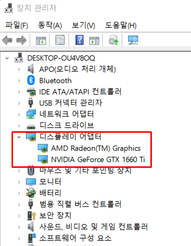Screen dimensions: 191x246
Task: Select the USB 커넥터 관리자 label
Action: point(71,103)
